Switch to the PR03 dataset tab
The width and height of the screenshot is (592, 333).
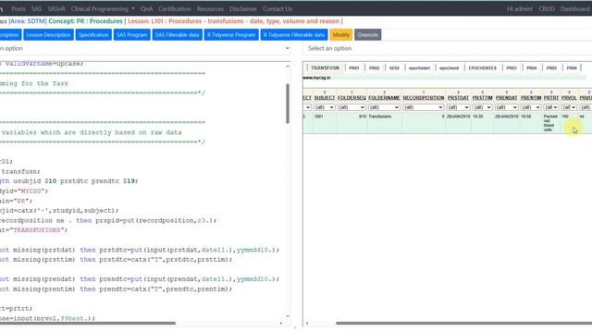click(512, 68)
